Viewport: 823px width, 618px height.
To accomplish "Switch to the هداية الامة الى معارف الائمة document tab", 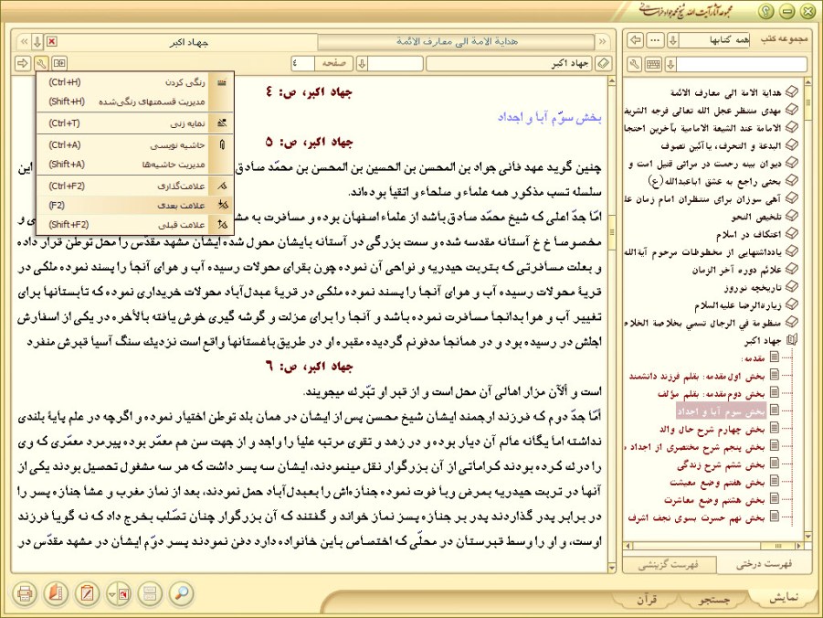I will (x=456, y=41).
